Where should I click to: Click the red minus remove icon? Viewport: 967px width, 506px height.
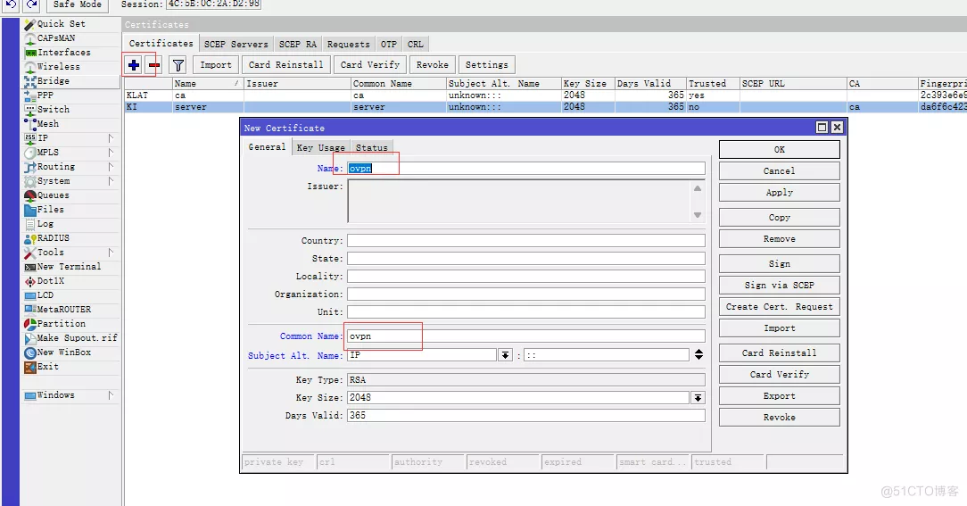153,64
